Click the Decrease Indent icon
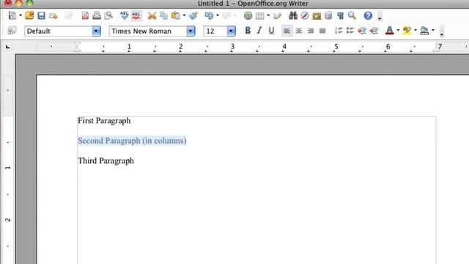 pos(362,31)
